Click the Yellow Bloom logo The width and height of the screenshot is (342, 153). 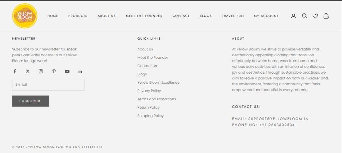[24, 16]
